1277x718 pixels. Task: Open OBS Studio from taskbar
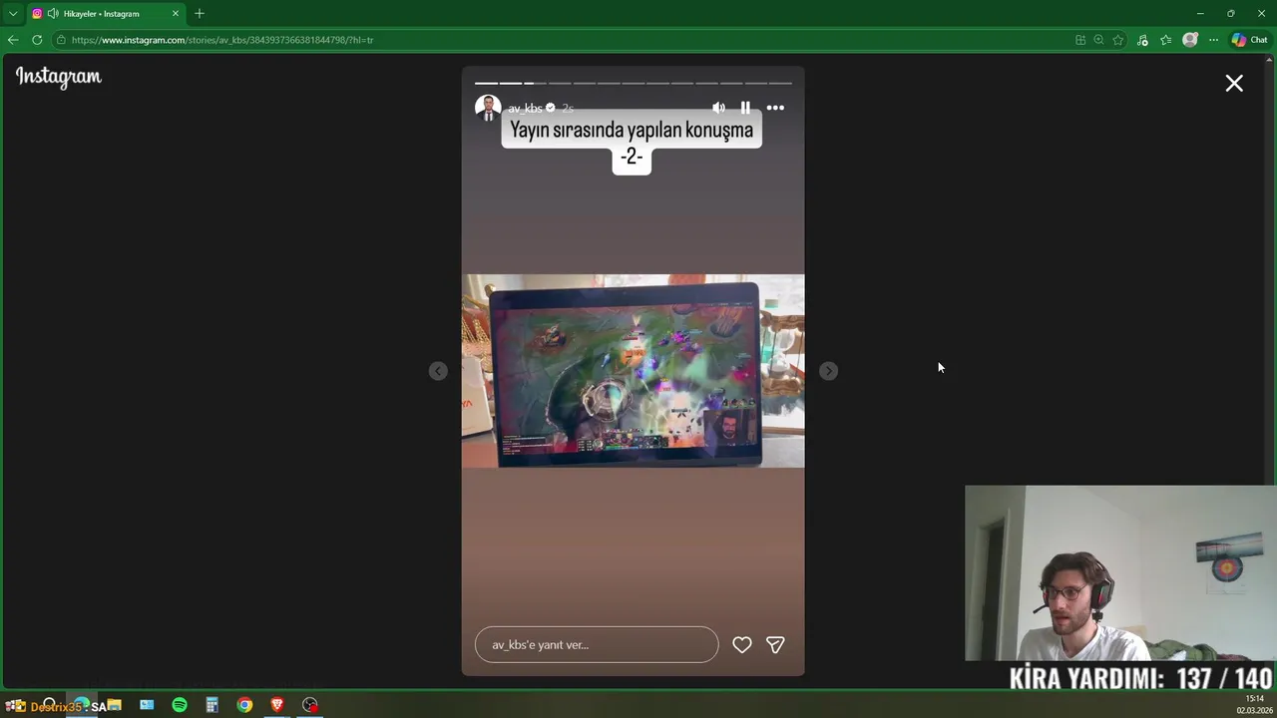coord(310,705)
